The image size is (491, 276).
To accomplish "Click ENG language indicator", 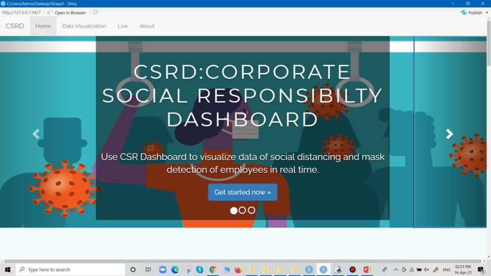I will coord(447,270).
